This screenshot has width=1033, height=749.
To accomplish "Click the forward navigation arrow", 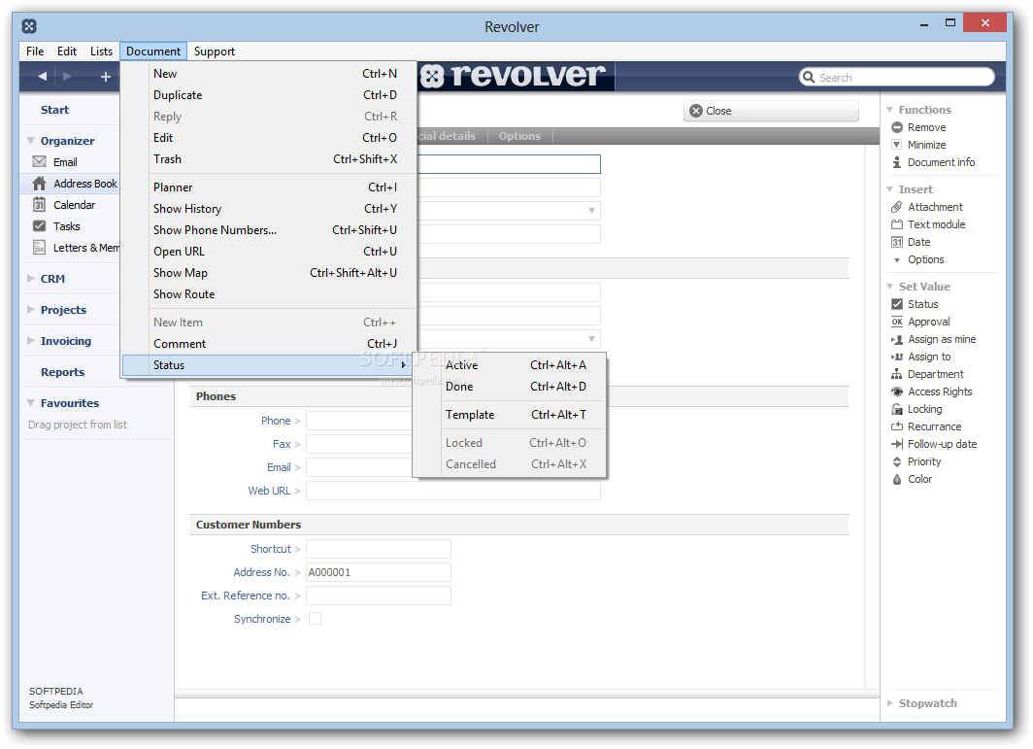I will 67,77.
